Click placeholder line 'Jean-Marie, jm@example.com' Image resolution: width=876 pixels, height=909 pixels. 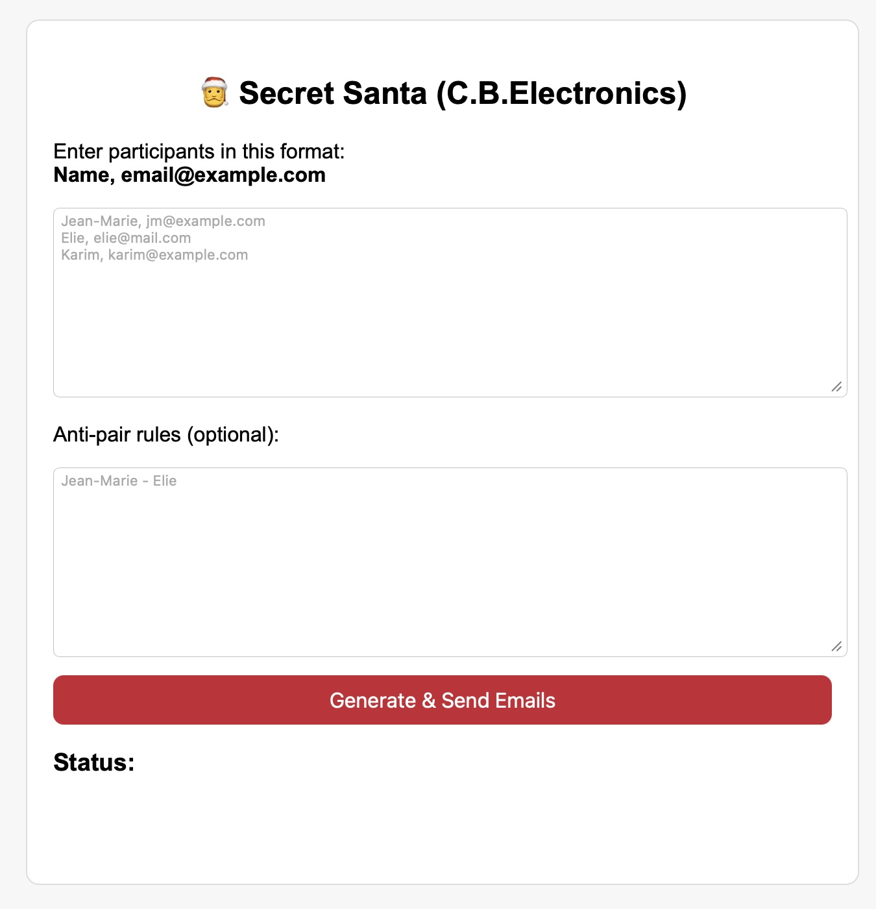point(163,221)
